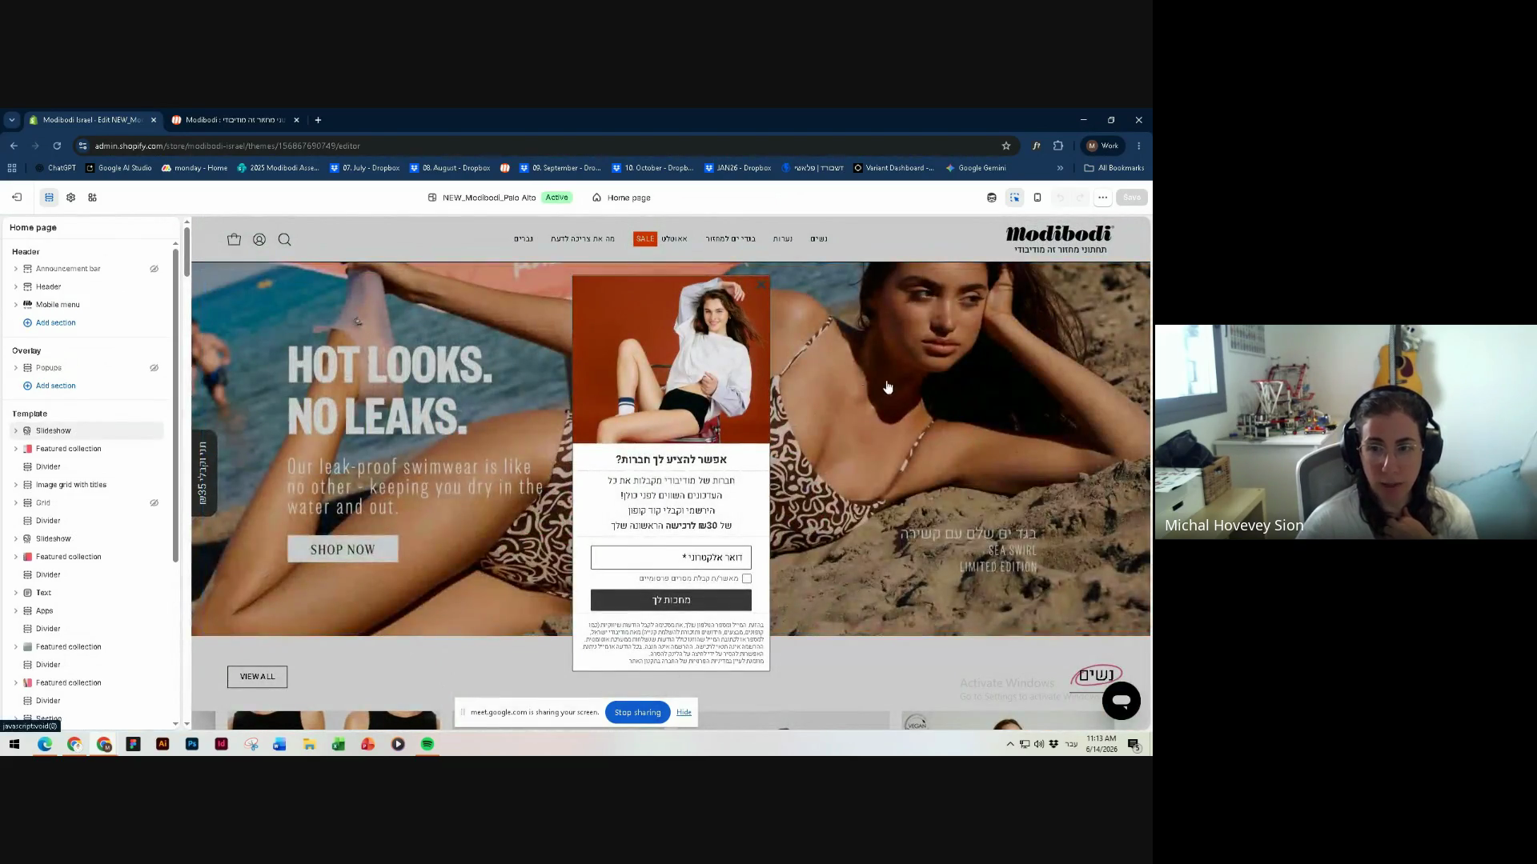Switch to mobile preview icon

click(x=1037, y=198)
